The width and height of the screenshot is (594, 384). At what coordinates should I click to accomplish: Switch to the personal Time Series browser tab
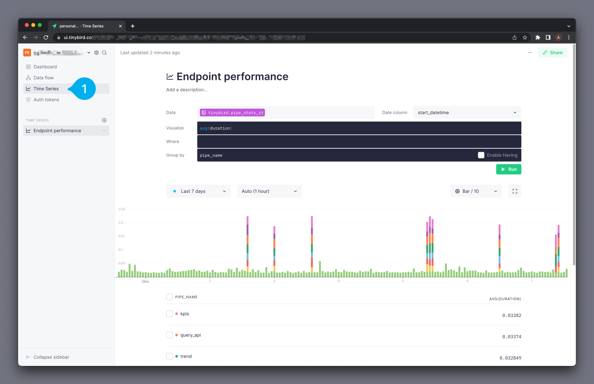pyautogui.click(x=87, y=26)
